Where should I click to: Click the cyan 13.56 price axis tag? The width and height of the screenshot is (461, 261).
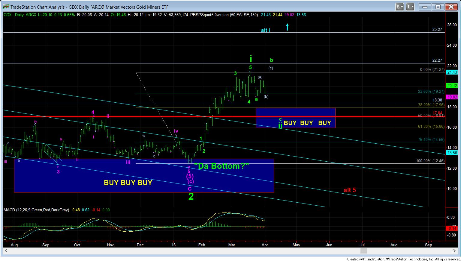click(x=452, y=153)
